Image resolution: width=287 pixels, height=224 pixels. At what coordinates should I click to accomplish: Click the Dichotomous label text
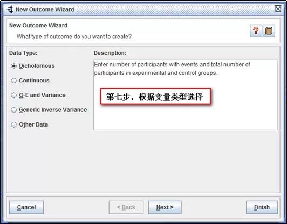[37, 66]
